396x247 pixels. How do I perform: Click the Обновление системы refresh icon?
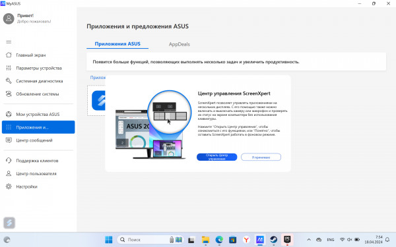tap(9, 94)
